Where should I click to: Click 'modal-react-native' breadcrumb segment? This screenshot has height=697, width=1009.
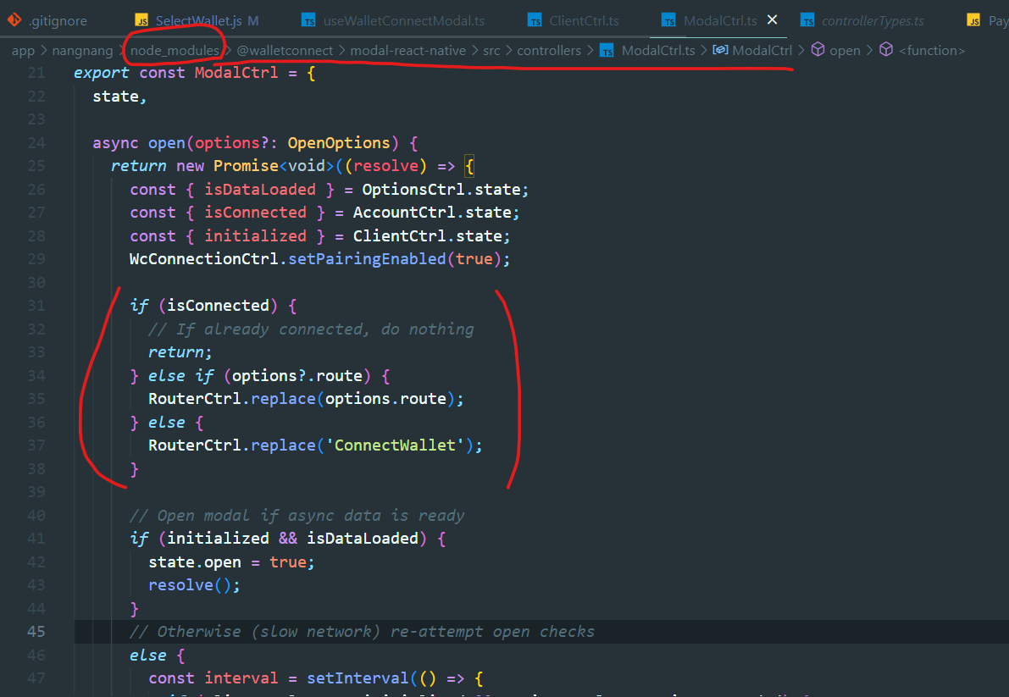[x=408, y=50]
